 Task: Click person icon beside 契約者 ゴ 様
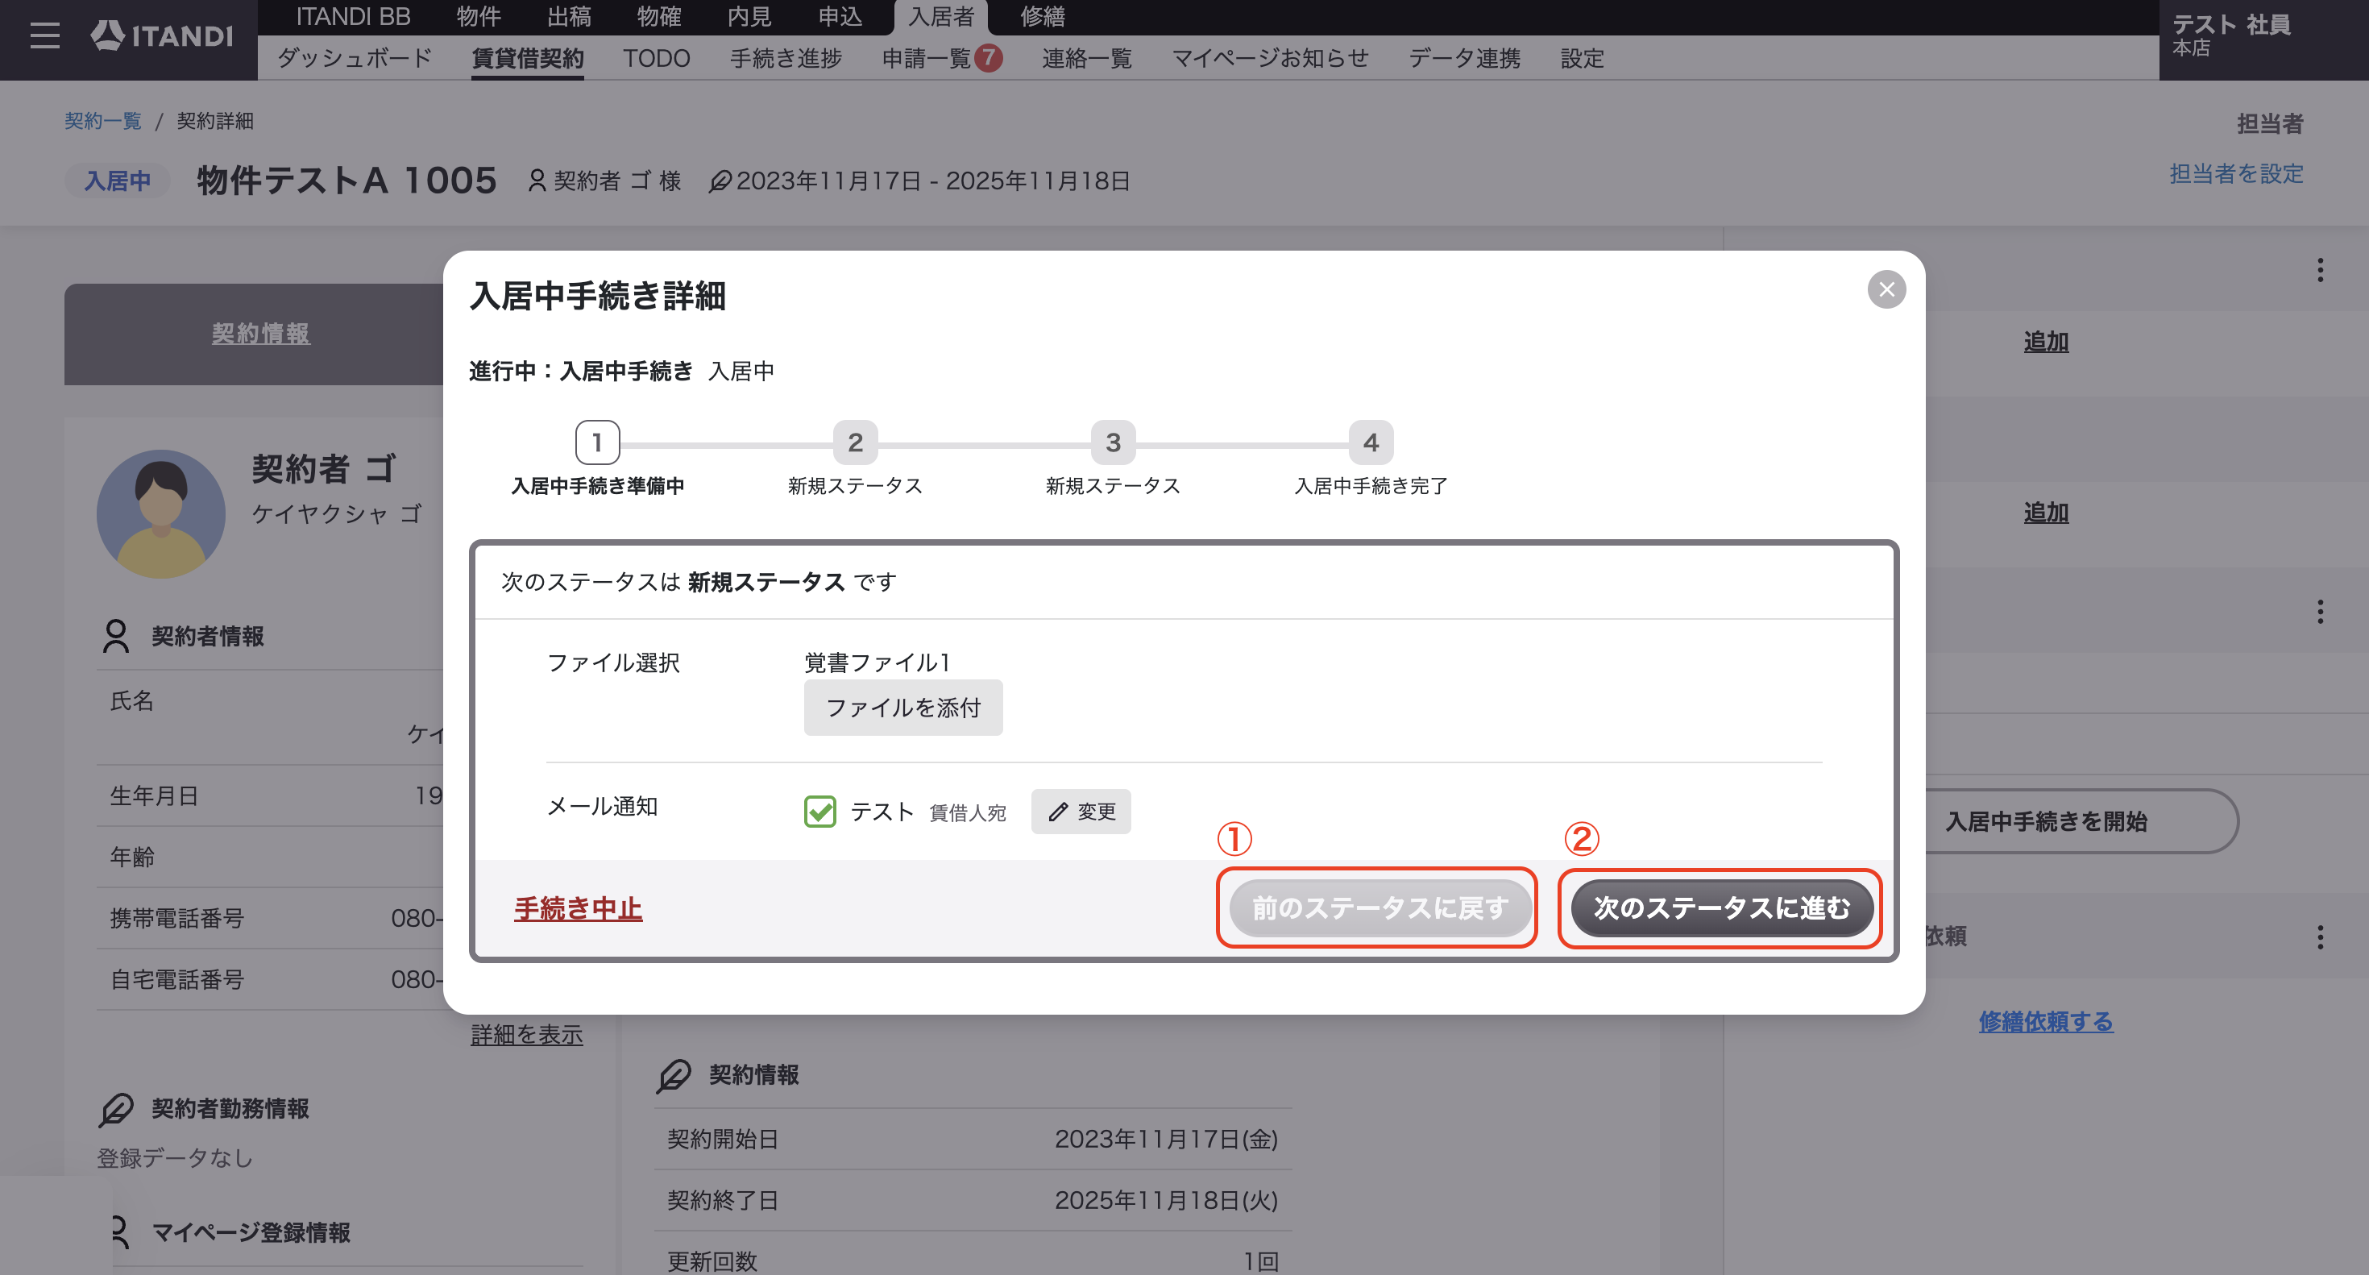coord(537,181)
